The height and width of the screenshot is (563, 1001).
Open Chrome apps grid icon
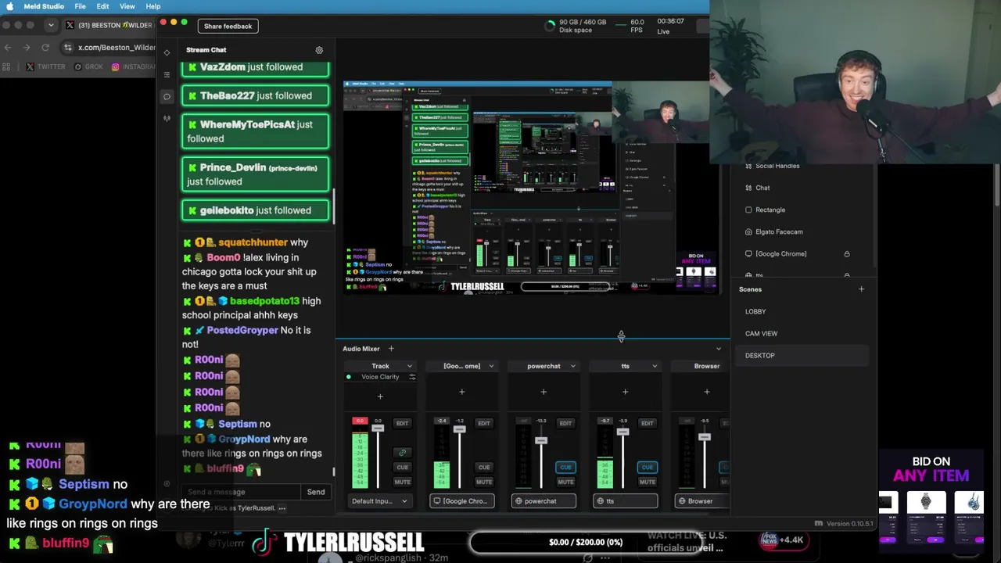pyautogui.click(x=8, y=67)
